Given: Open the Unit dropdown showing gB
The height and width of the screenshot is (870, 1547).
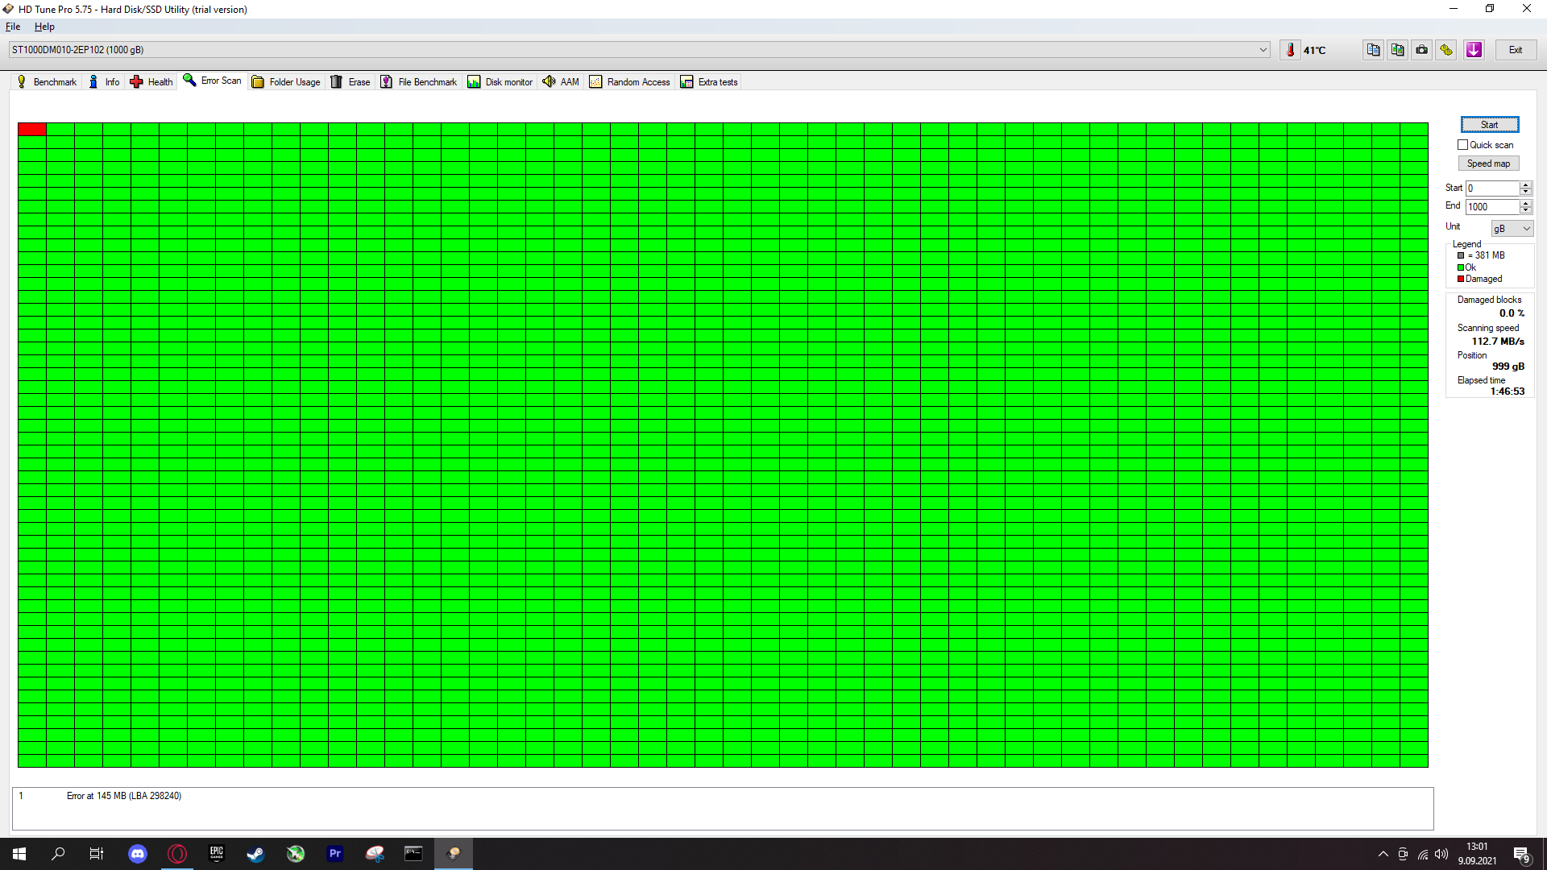Looking at the screenshot, I should [1512, 228].
